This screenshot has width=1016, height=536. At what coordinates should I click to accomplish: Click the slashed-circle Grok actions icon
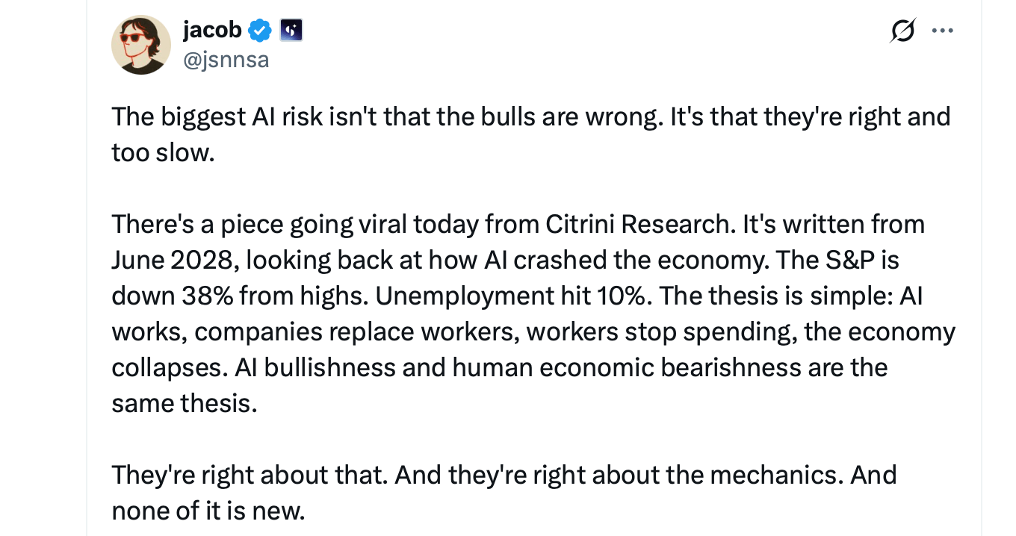point(902,31)
